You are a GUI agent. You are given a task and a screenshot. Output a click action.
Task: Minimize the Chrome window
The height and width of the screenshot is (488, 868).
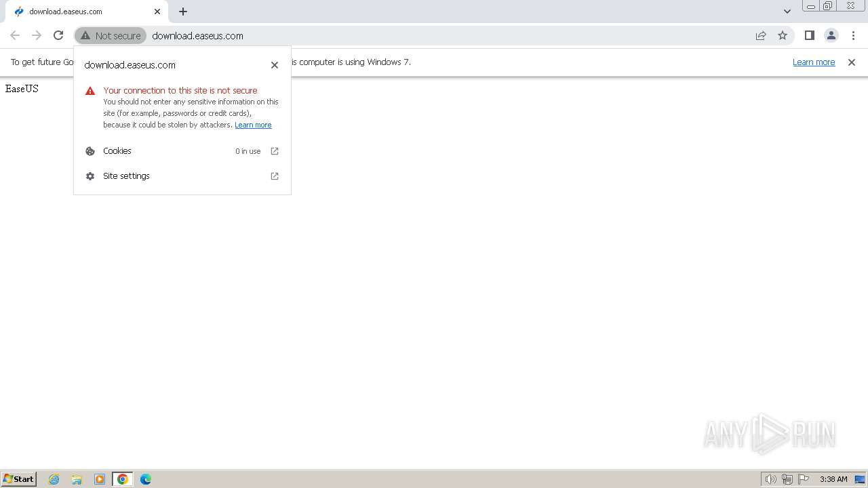coord(810,6)
